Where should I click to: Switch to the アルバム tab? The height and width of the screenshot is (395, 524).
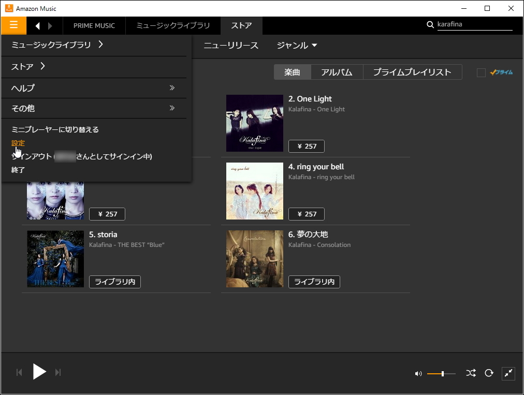pyautogui.click(x=337, y=72)
